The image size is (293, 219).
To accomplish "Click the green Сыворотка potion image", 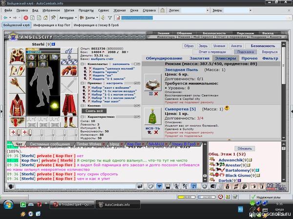I will [x=153, y=116].
